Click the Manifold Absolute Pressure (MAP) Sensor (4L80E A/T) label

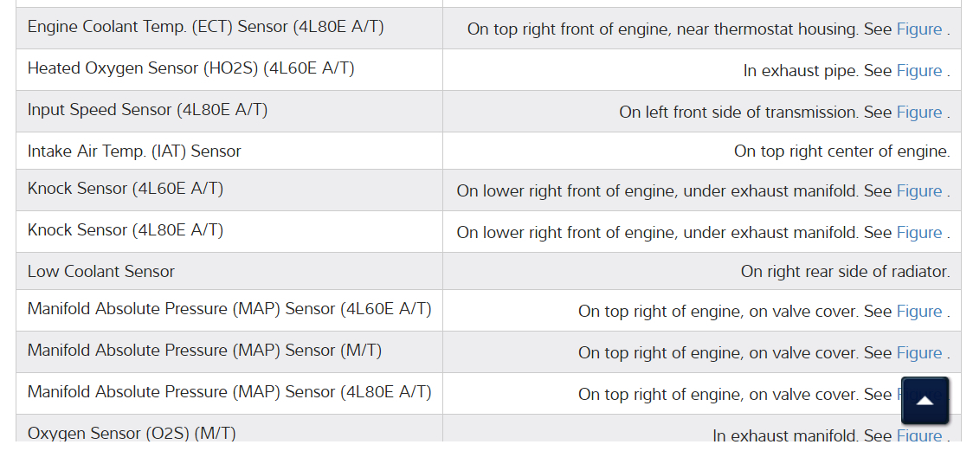(x=229, y=392)
